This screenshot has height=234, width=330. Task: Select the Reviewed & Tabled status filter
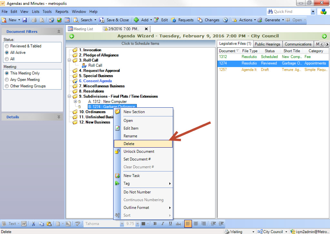[x=7, y=46]
